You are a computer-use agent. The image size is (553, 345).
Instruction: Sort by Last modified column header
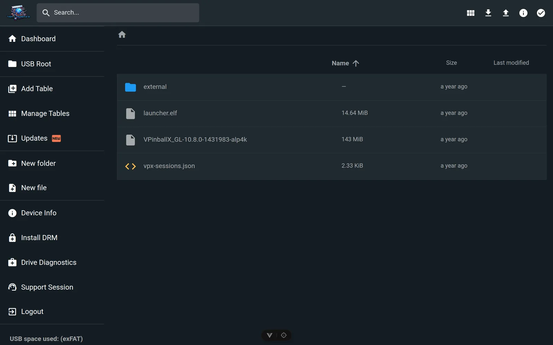tap(511, 63)
